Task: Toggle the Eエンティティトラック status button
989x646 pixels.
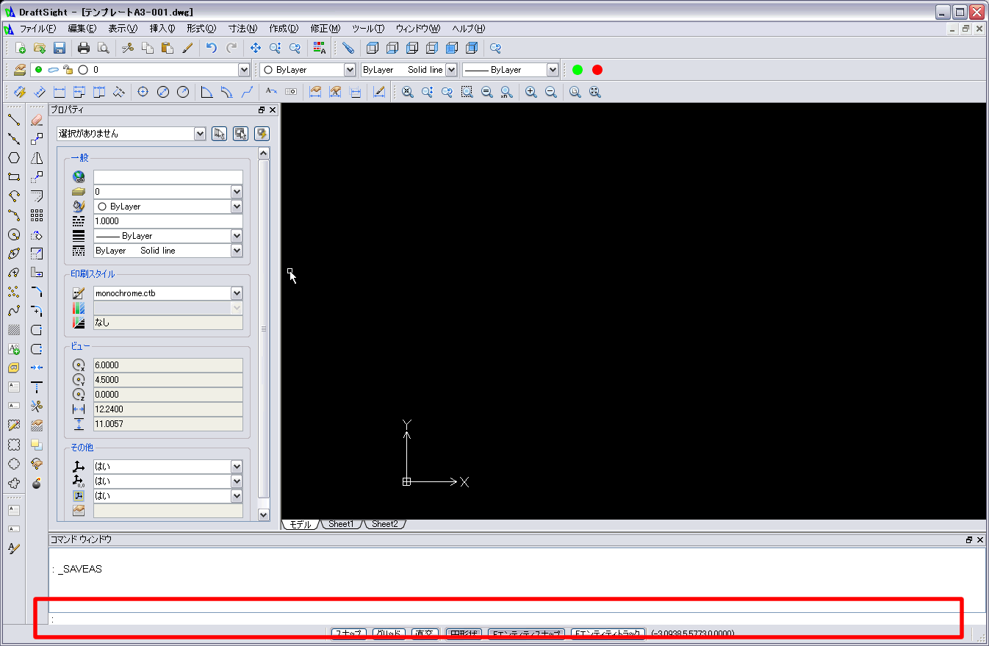Action: (608, 634)
